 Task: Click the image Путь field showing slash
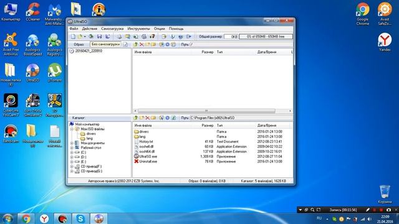241,44
